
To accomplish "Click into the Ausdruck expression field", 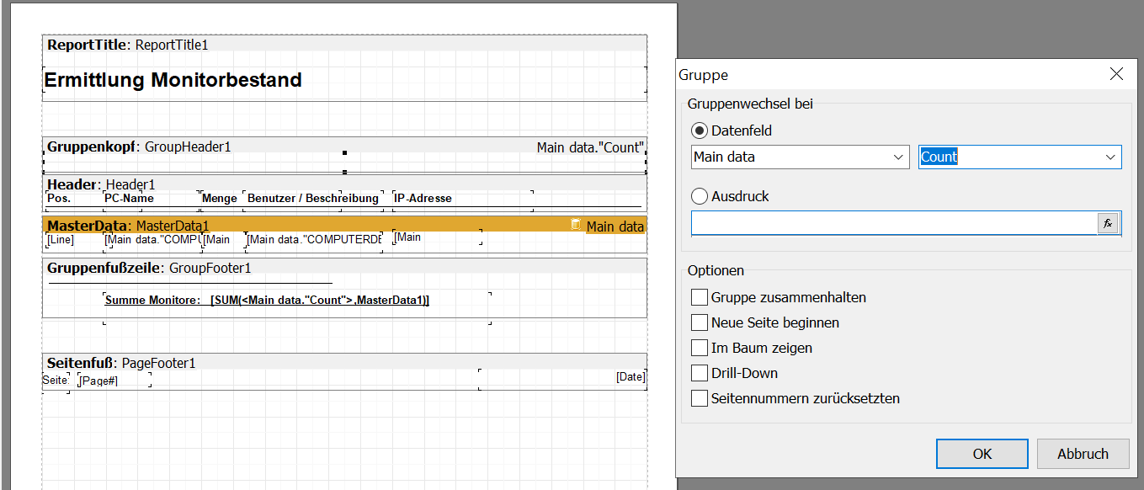I will [894, 223].
